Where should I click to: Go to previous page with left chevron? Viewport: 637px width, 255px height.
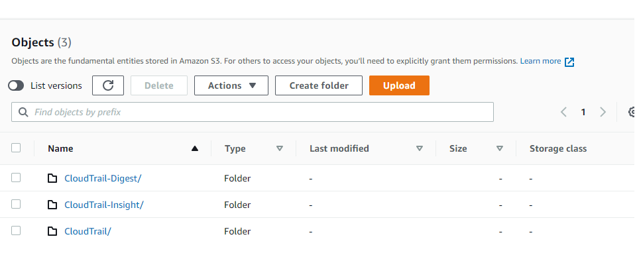click(x=563, y=112)
